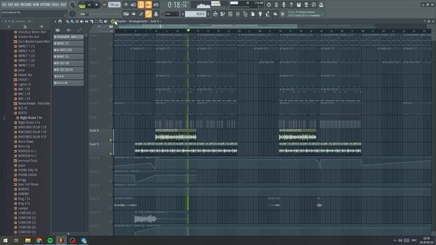The width and height of the screenshot is (436, 245).
Task: Open the PATTERNS menu
Action: pyautogui.click(x=27, y=5)
